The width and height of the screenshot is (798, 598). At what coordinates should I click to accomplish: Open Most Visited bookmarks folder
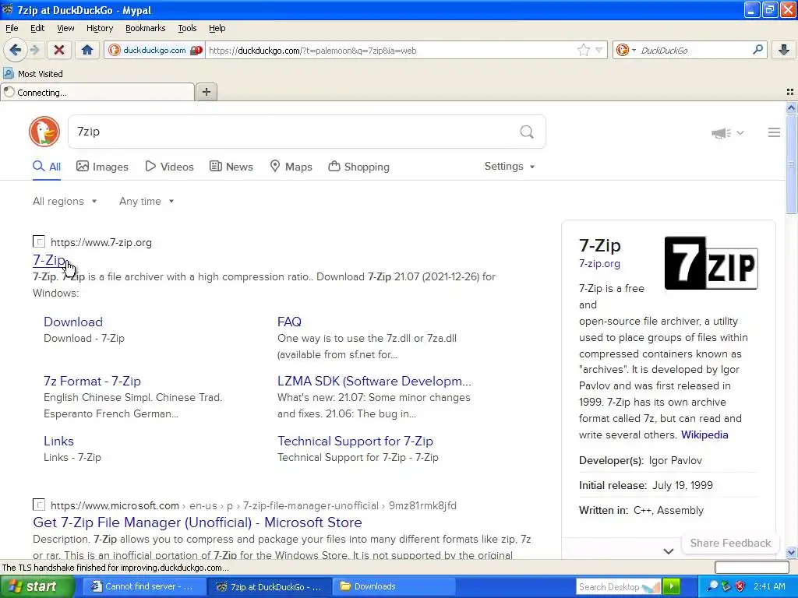(x=34, y=74)
